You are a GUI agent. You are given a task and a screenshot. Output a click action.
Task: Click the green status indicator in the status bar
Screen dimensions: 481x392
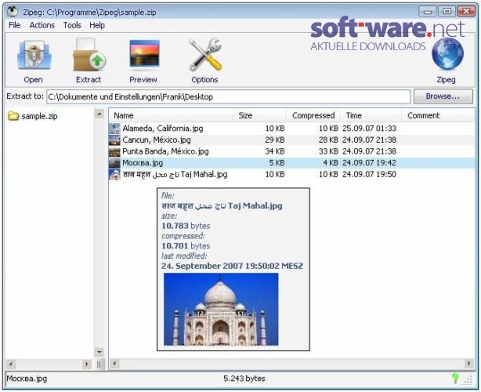point(455,378)
